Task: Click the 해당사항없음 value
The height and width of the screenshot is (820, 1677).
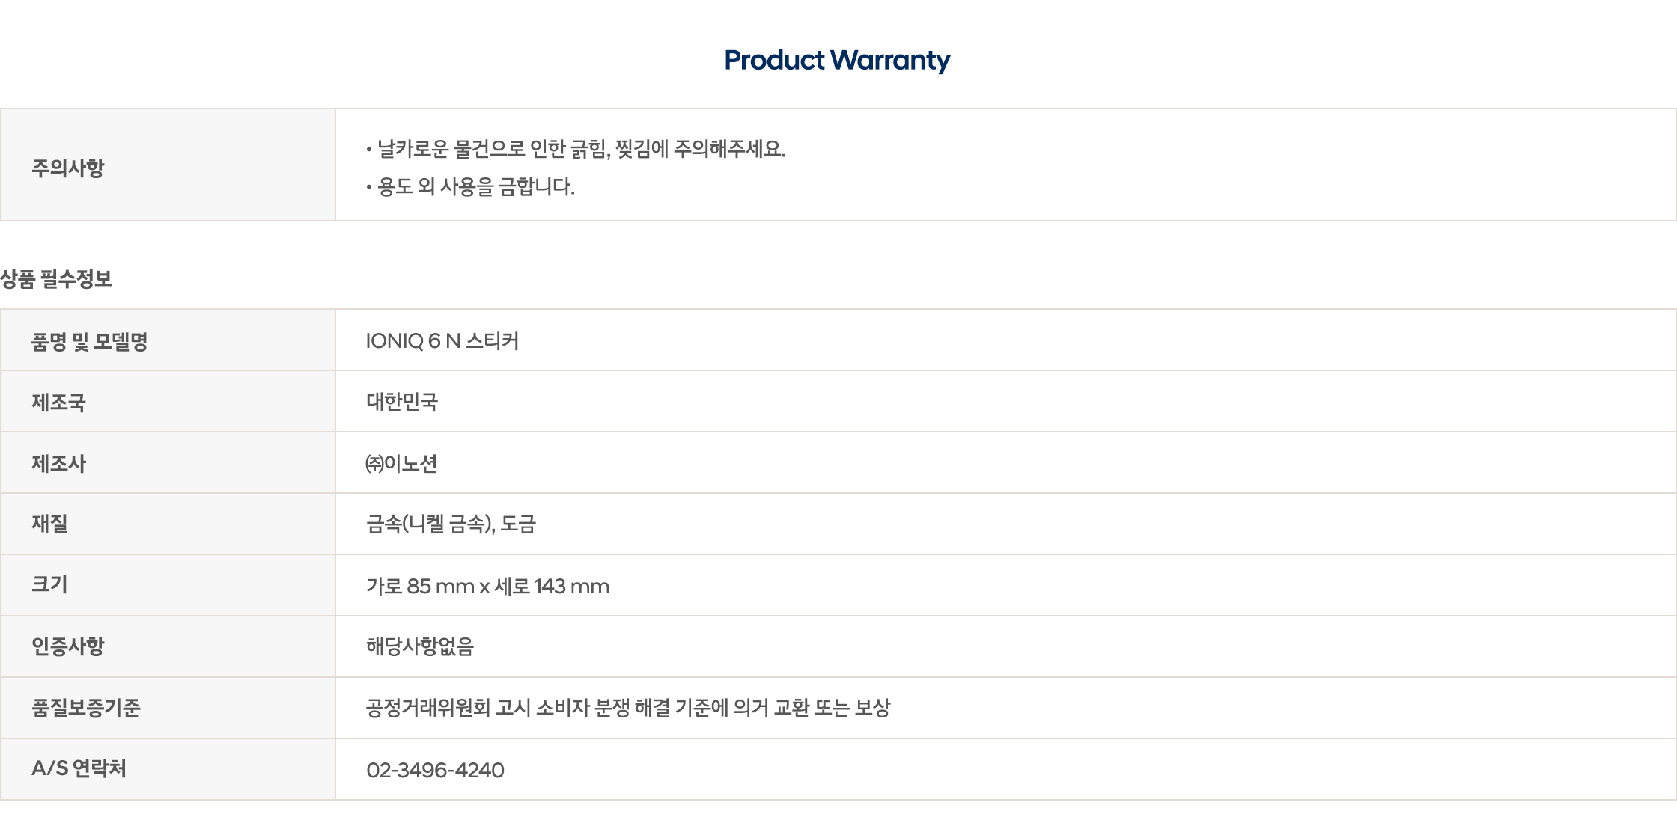Action: [420, 646]
